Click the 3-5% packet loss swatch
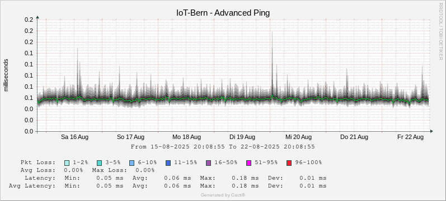The image size is (446, 201). click(x=99, y=163)
